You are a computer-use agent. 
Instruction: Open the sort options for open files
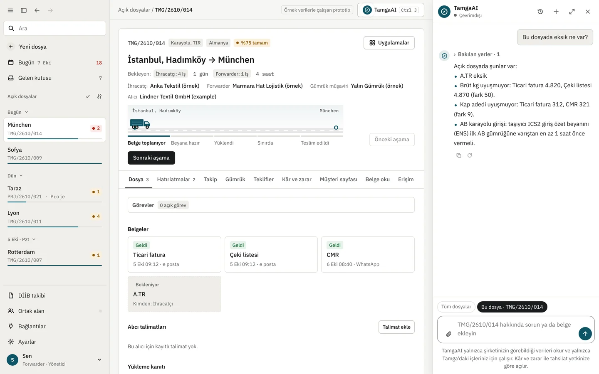[99, 96]
